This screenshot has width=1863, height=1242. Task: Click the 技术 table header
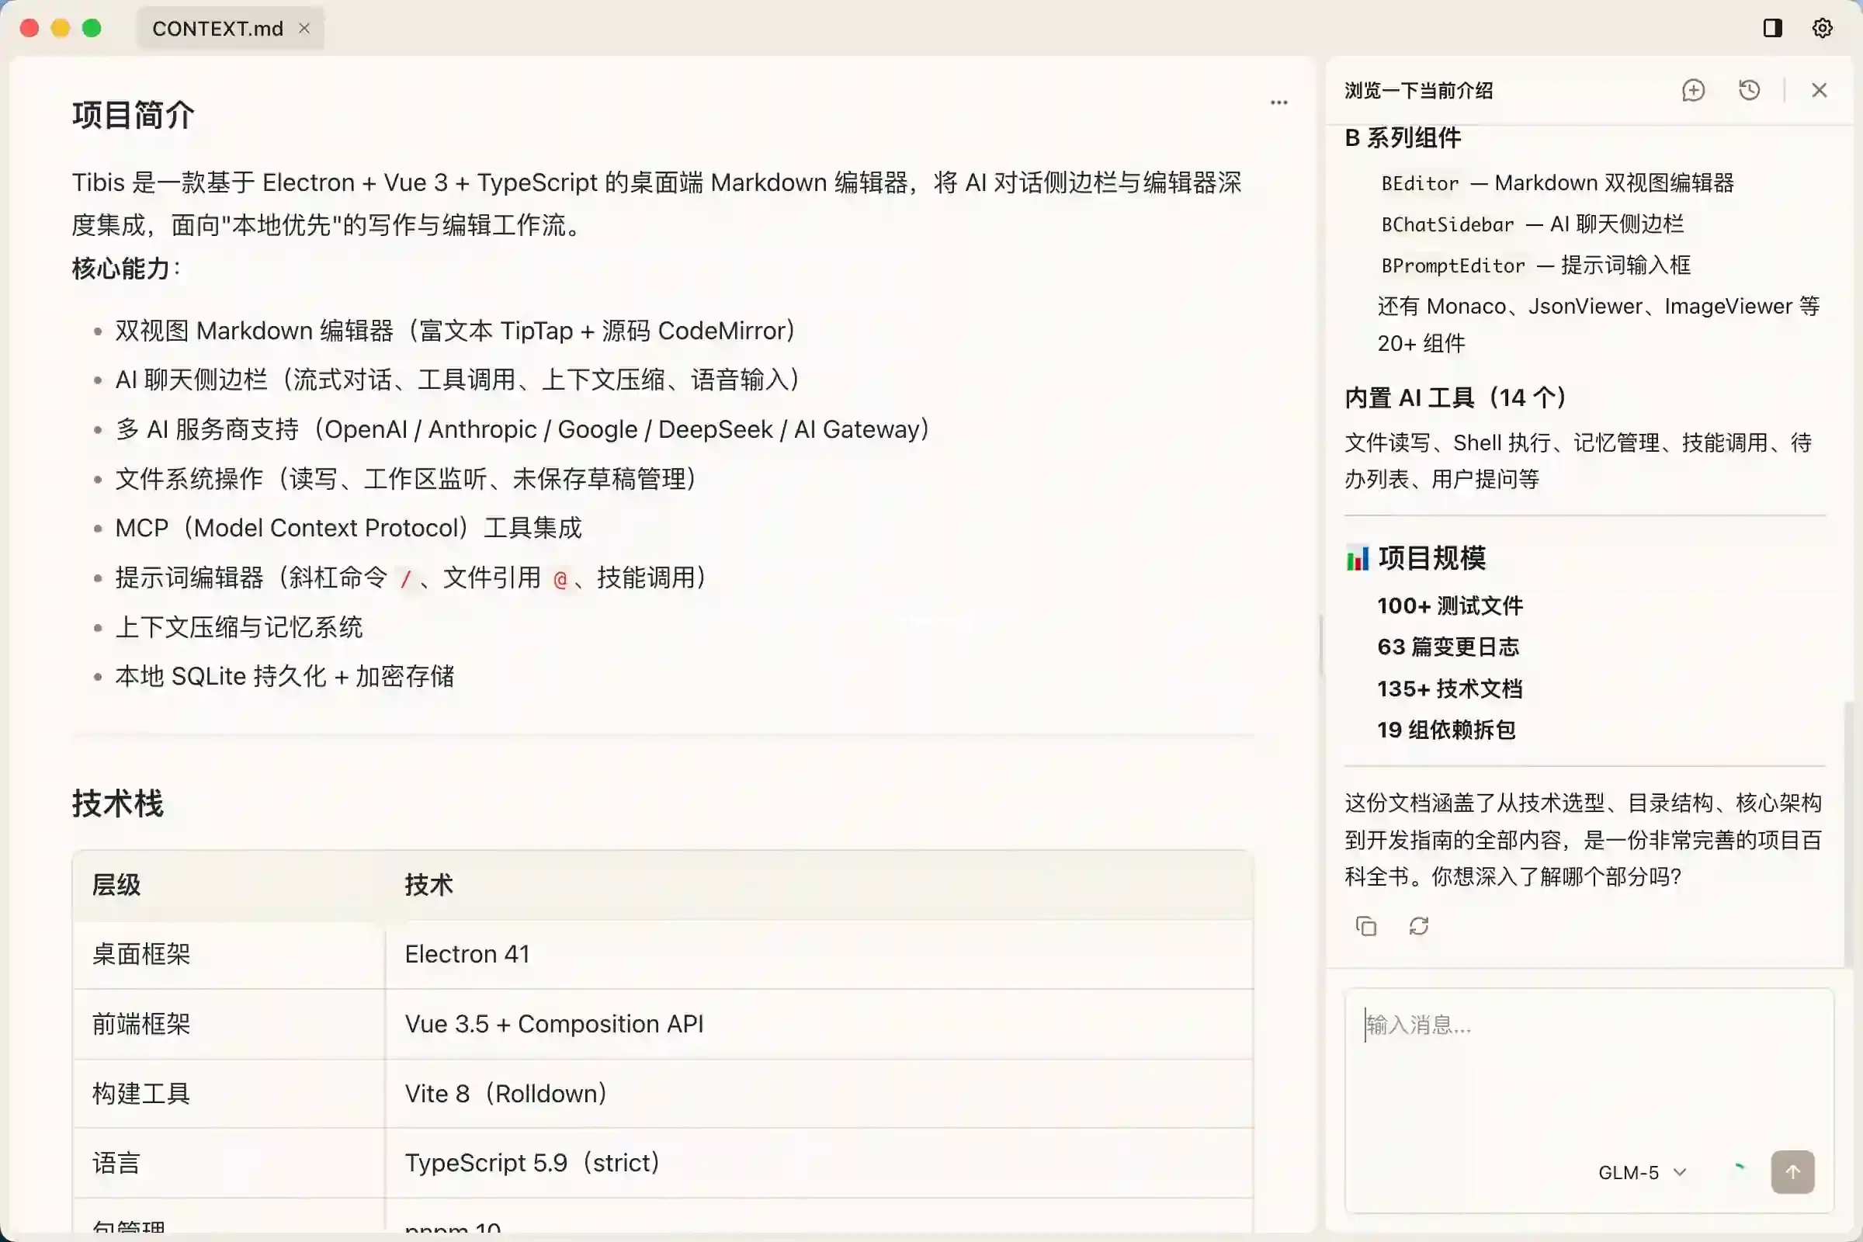click(x=818, y=885)
